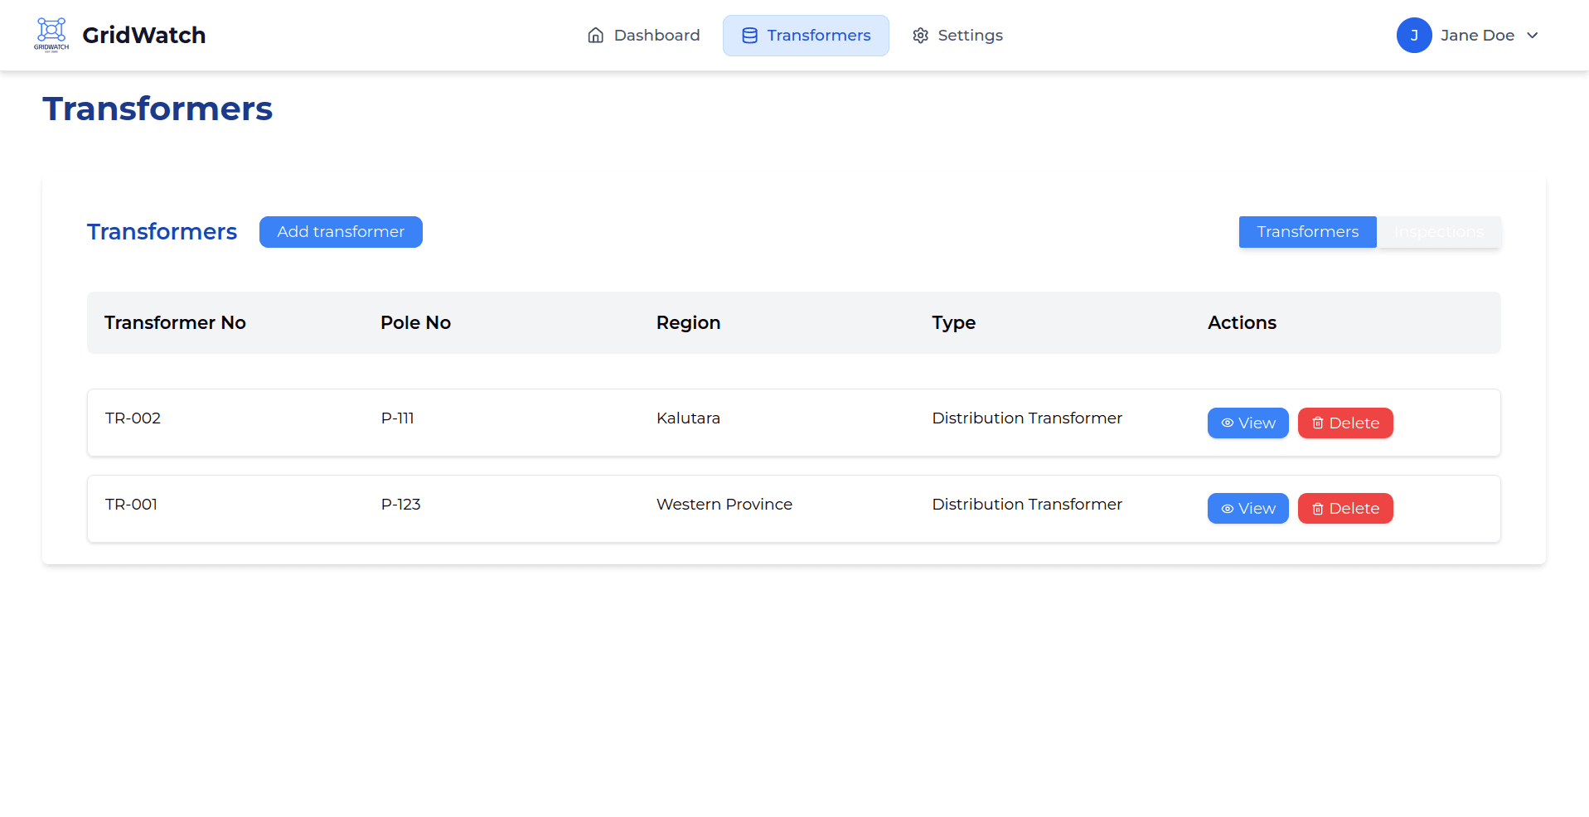The width and height of the screenshot is (1589, 817).
Task: Delete the Western Province transformer
Action: tap(1344, 509)
